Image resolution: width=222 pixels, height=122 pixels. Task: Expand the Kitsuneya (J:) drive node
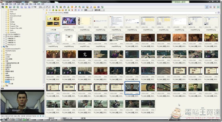4,44
